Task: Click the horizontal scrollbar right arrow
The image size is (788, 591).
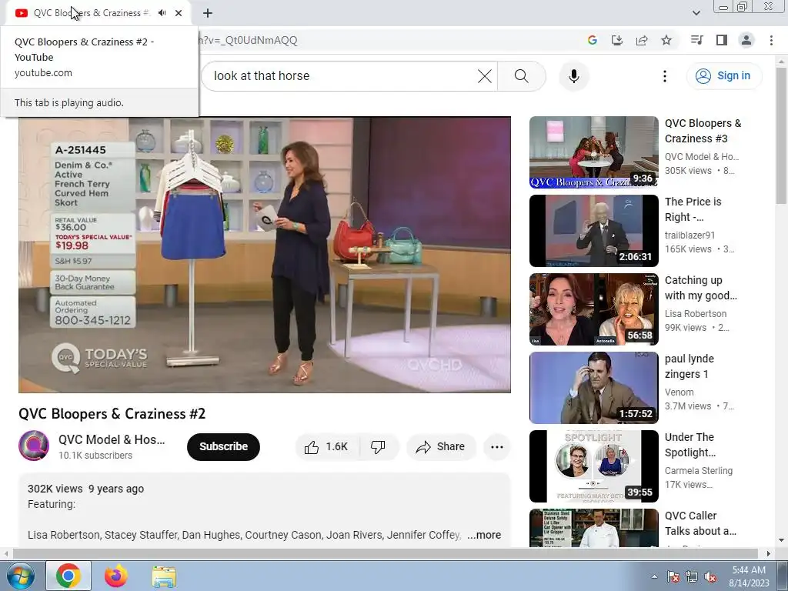Action: point(768,553)
